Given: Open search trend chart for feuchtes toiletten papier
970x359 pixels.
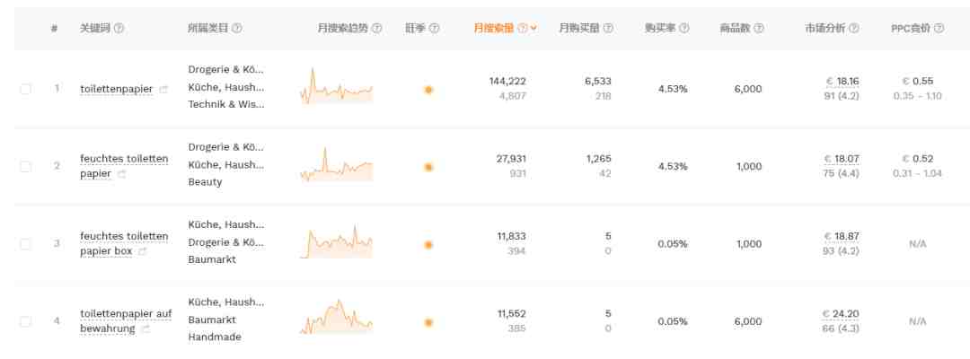Looking at the screenshot, I should [337, 164].
